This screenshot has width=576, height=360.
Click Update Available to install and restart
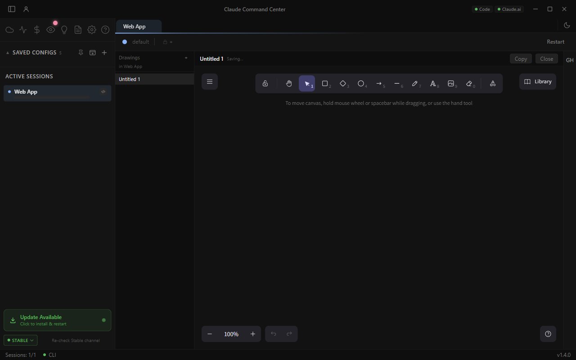[57, 320]
